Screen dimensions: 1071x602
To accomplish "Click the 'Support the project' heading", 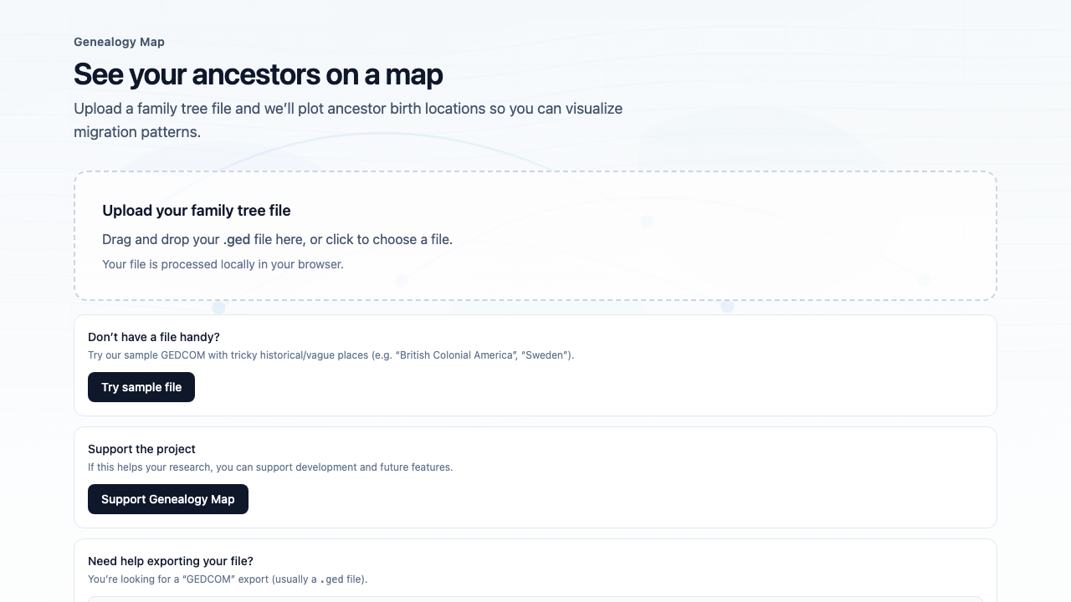I will coord(141,449).
